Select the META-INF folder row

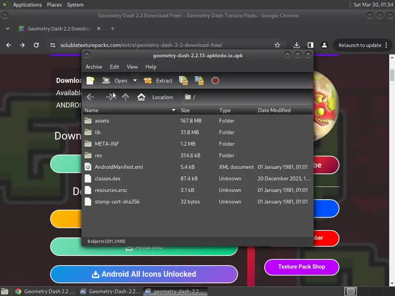point(197,144)
